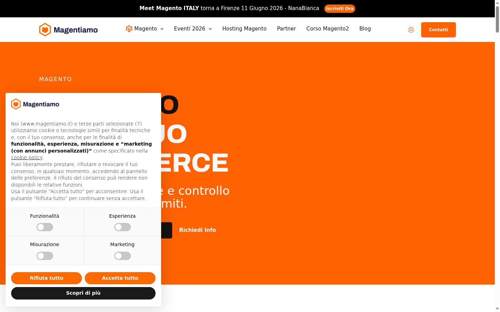Click Iscriviti Ora in the top banner
This screenshot has height=312, width=500.
(x=340, y=9)
